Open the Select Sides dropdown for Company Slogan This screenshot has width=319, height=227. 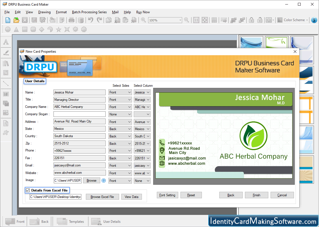(120, 114)
